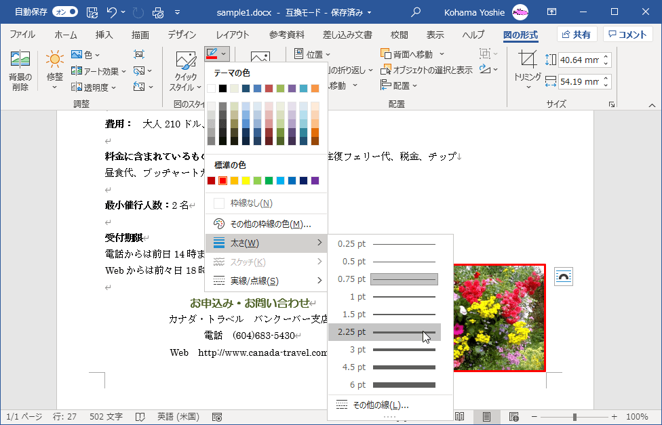The height and width of the screenshot is (425, 662).
Task: Expand the 位置 (Position) dropdown
Action: [313, 54]
